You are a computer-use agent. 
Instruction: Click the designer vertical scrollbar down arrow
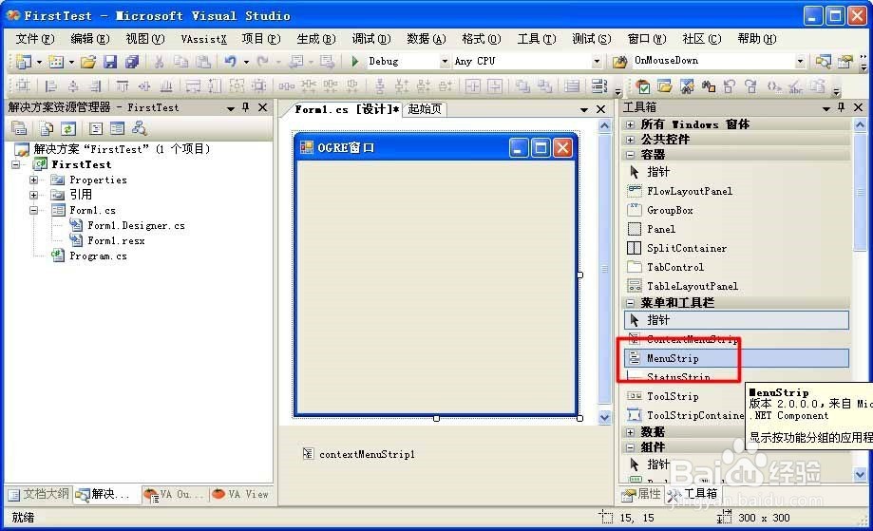pyautogui.click(x=605, y=417)
